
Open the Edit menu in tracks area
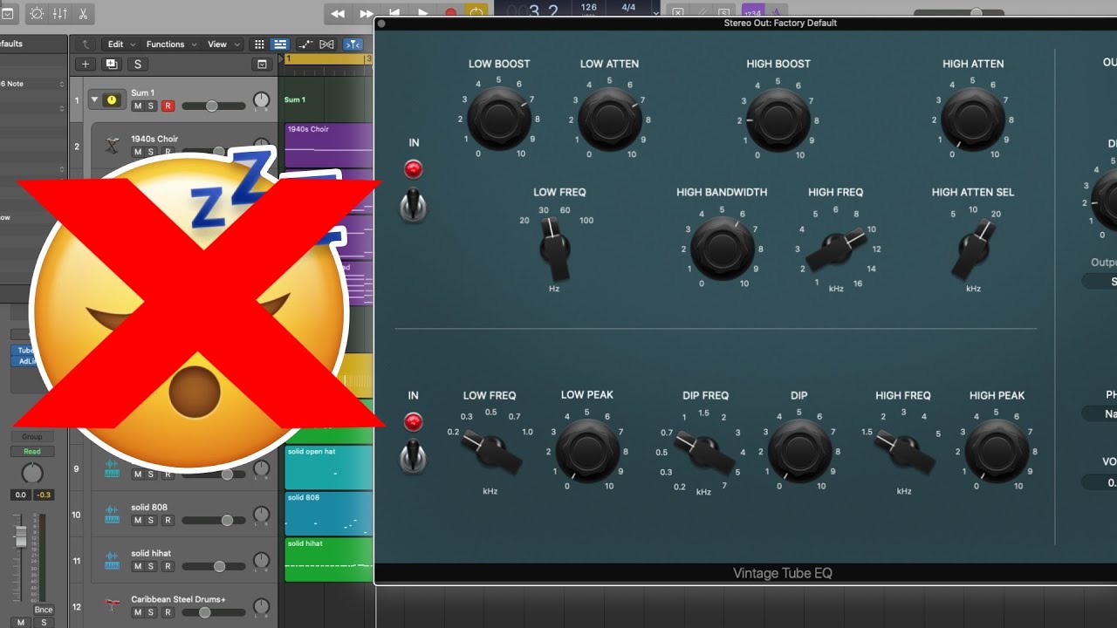(120, 44)
